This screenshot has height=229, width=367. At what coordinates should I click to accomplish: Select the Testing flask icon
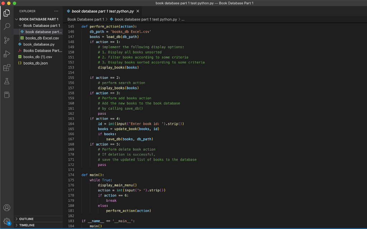click(x=6, y=81)
